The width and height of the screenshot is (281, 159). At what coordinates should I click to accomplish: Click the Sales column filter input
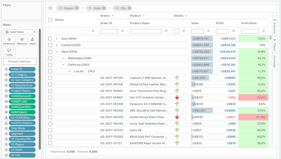pos(197,31)
